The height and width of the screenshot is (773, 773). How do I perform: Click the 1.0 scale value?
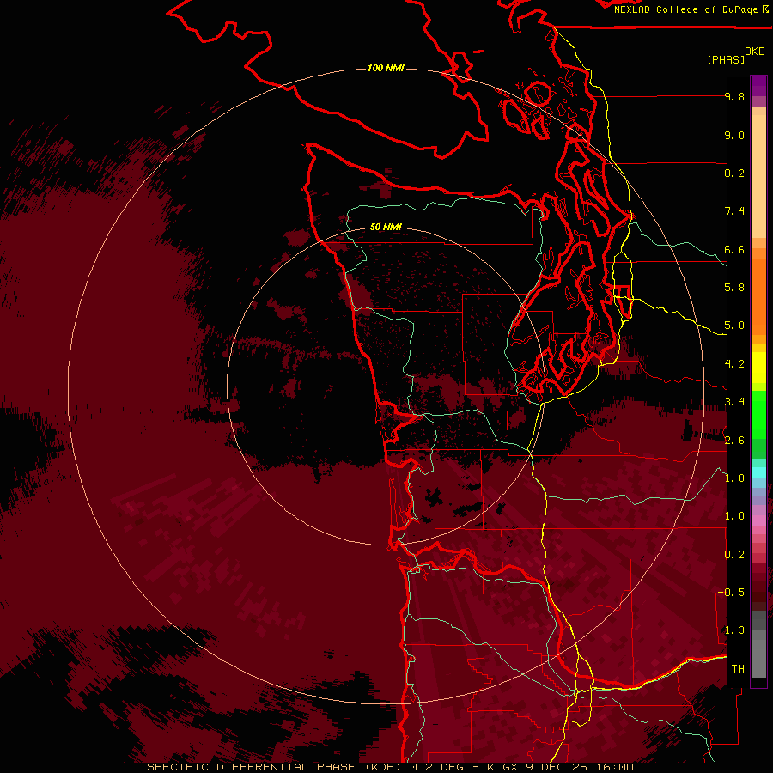[x=734, y=516]
